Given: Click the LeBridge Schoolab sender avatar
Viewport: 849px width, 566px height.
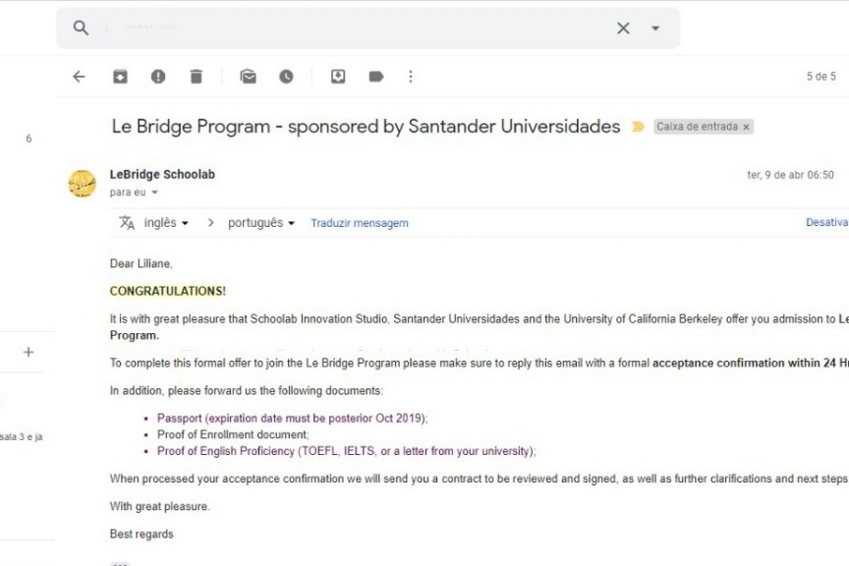Looking at the screenshot, I should (82, 183).
